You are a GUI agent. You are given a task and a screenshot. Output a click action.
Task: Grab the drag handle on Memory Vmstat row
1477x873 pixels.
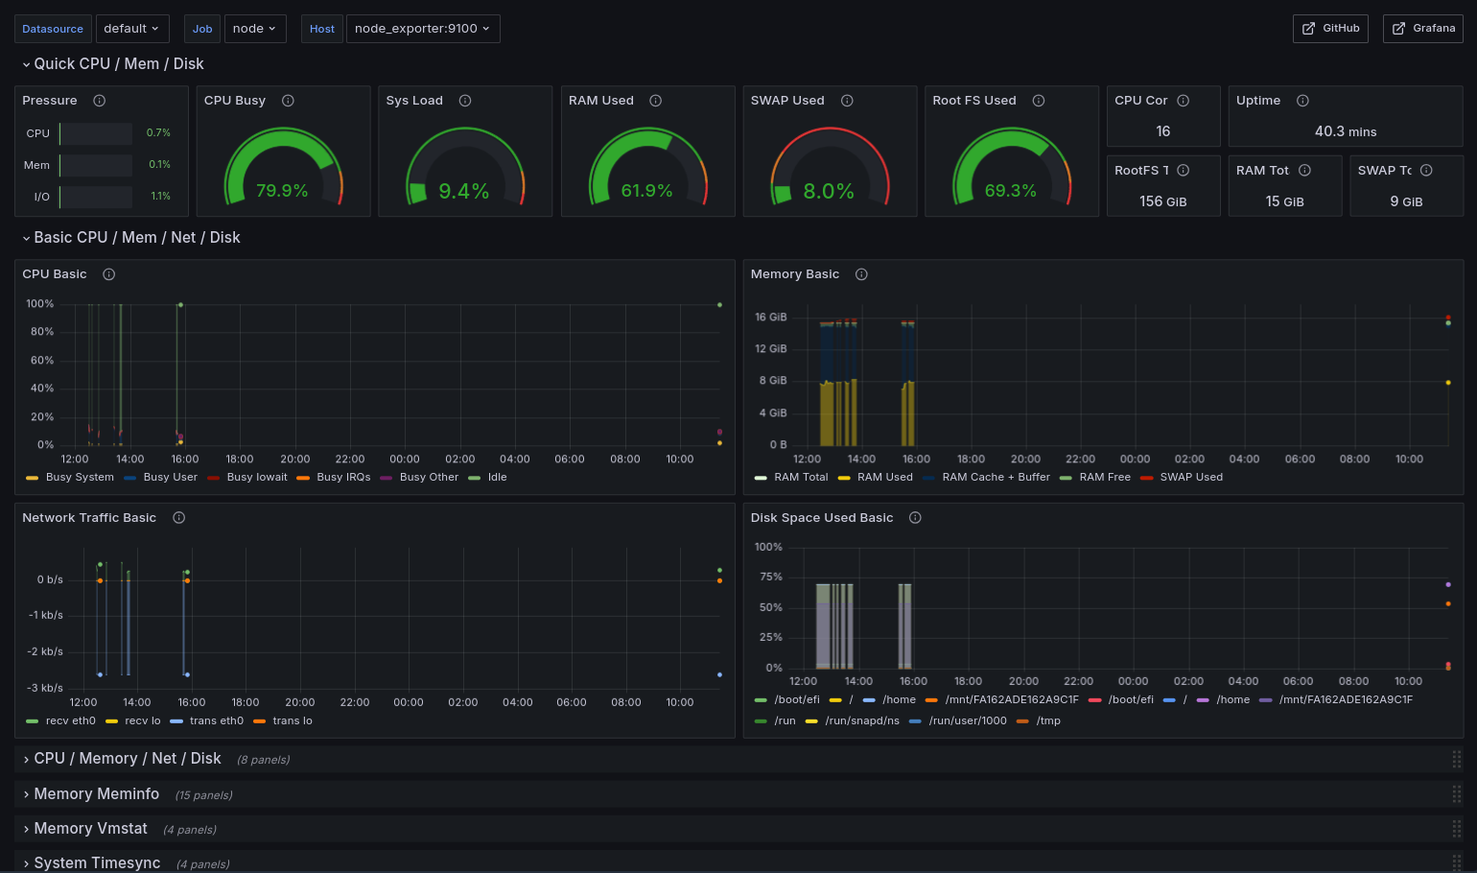click(1457, 829)
